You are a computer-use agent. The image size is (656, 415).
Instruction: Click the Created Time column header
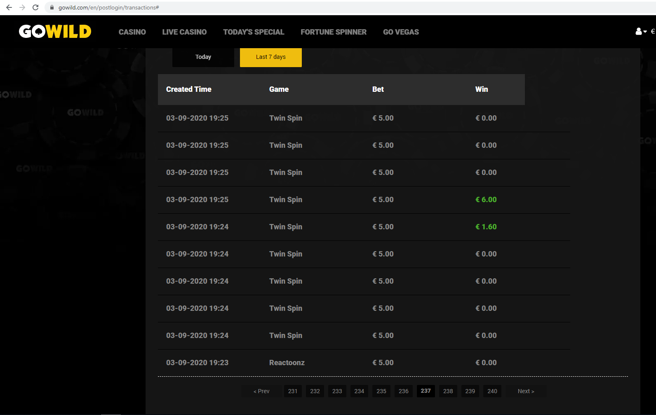[189, 89]
